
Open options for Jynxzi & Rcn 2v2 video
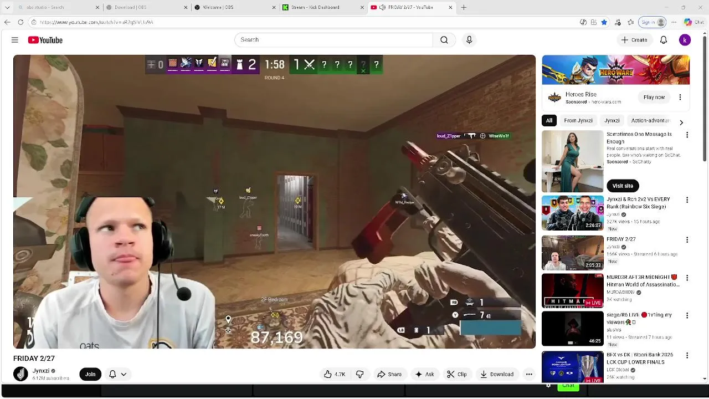pyautogui.click(x=687, y=199)
